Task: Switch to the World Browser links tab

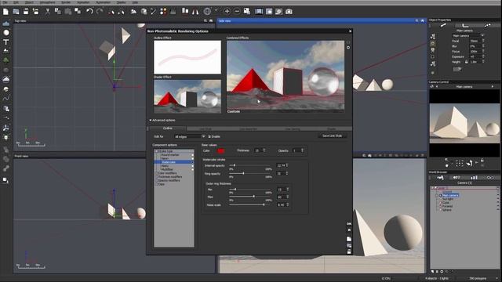Action: (x=490, y=178)
